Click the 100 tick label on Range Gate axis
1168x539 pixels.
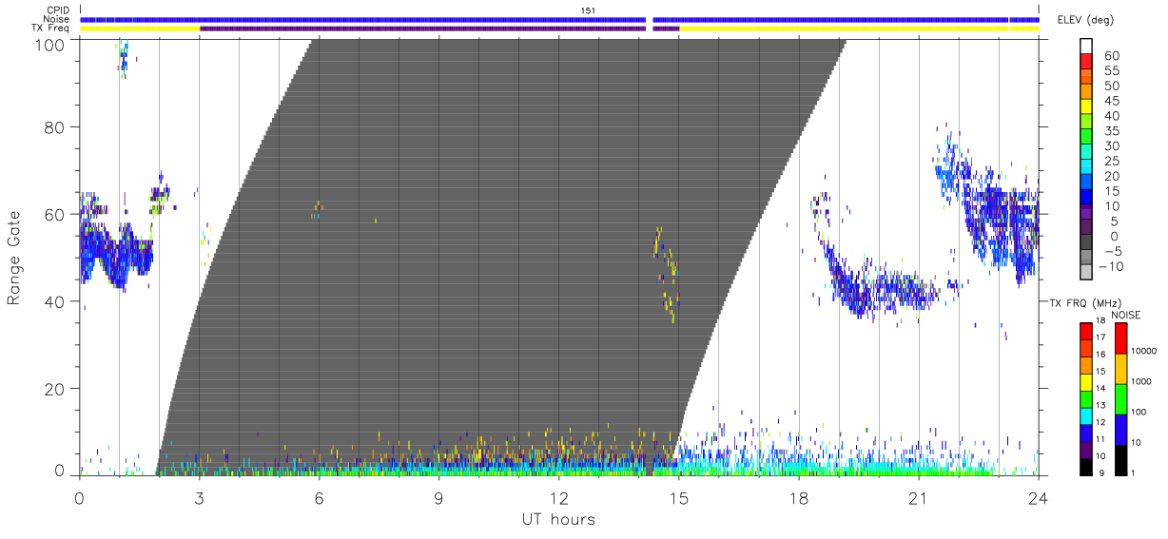(x=50, y=45)
